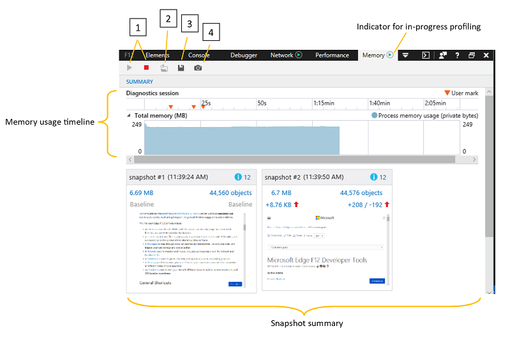Open snapshot #2 info count 12

click(x=378, y=177)
